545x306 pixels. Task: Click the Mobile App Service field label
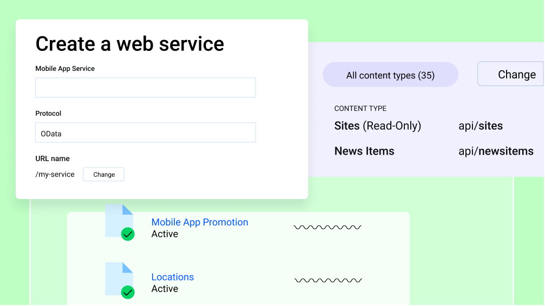65,69
